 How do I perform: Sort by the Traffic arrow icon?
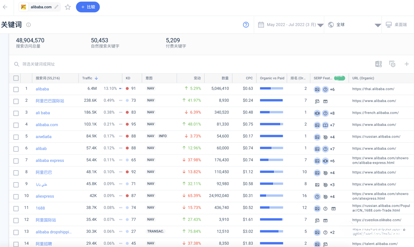click(x=96, y=78)
